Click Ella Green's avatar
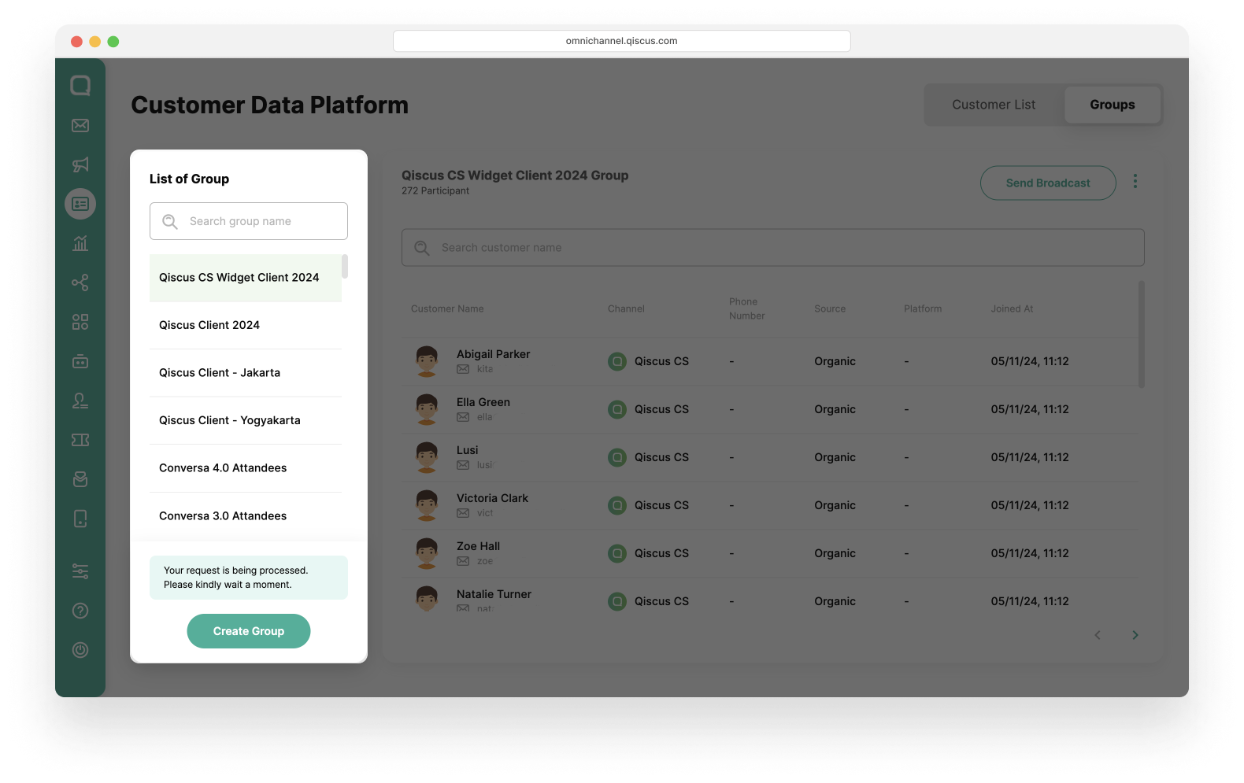 (x=427, y=409)
